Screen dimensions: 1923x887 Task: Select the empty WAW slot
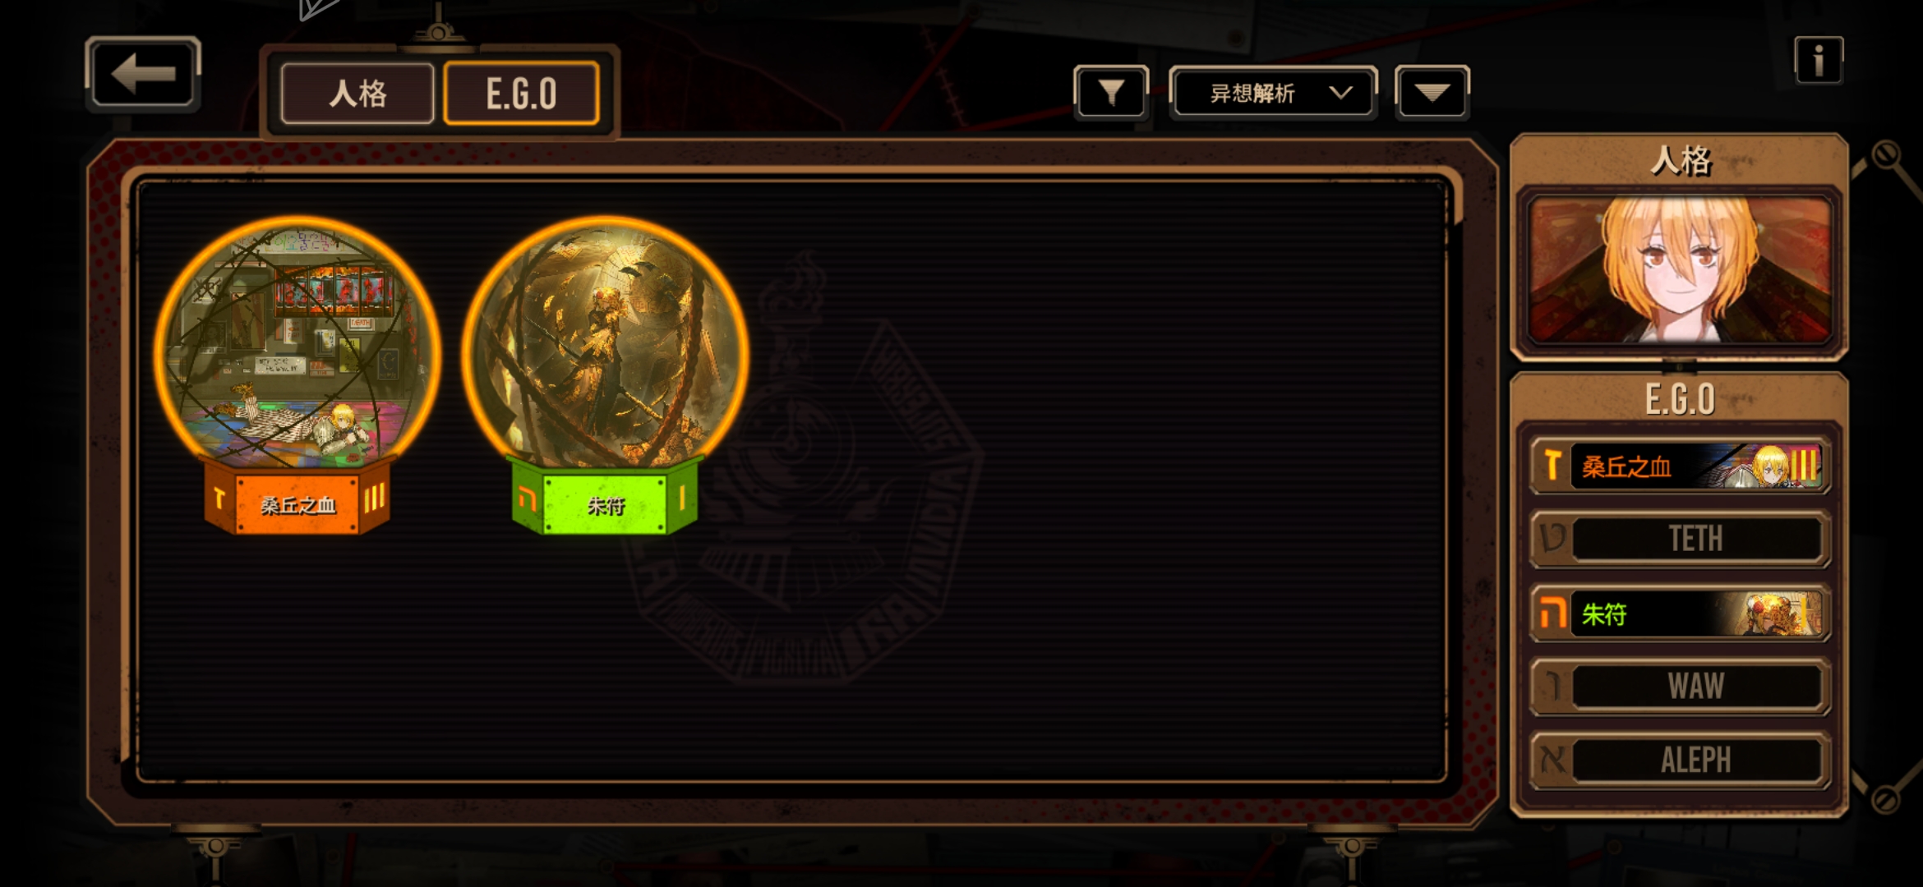(1680, 686)
